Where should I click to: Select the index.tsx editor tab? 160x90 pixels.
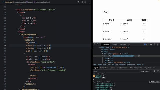tap(8, 2)
